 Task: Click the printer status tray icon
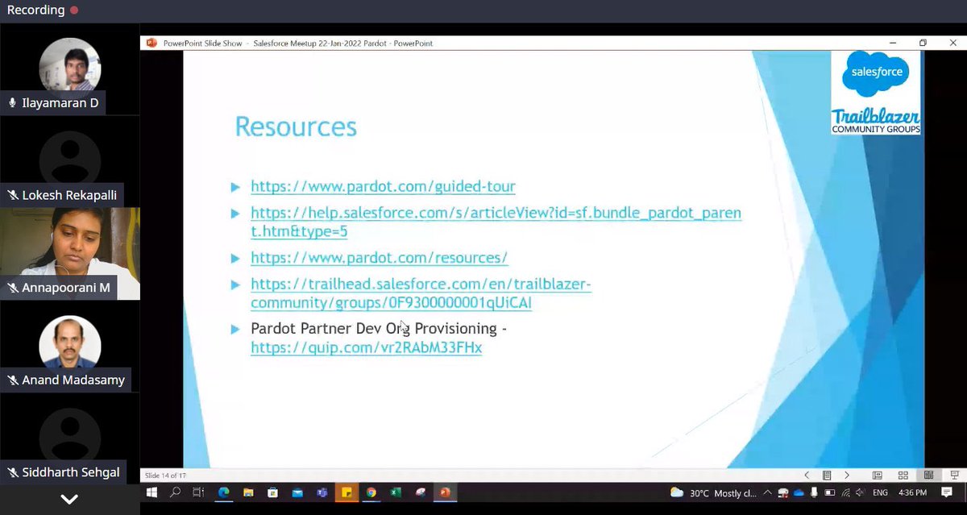782,492
